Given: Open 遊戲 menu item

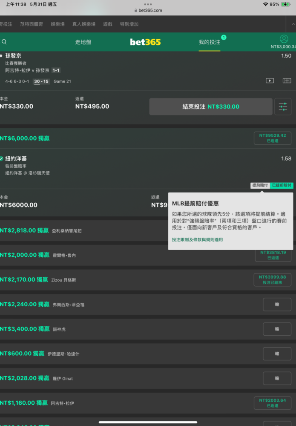Looking at the screenshot, I should tap(107, 24).
